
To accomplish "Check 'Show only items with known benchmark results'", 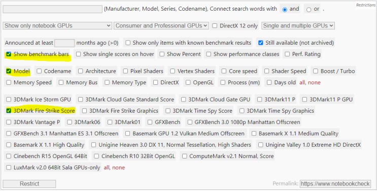I will click(128, 43).
